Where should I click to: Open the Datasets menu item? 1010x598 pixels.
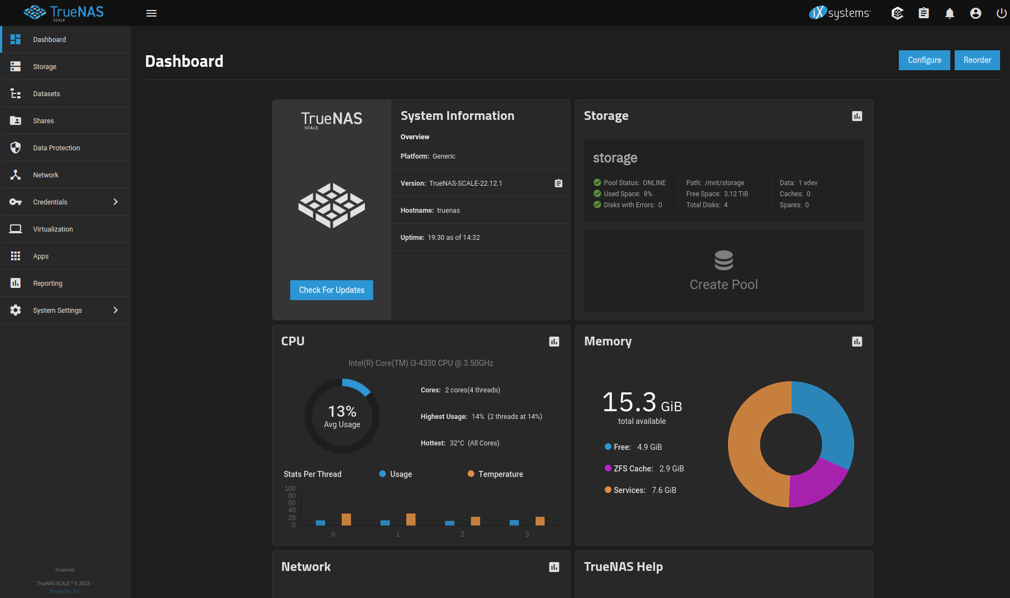[x=65, y=93]
